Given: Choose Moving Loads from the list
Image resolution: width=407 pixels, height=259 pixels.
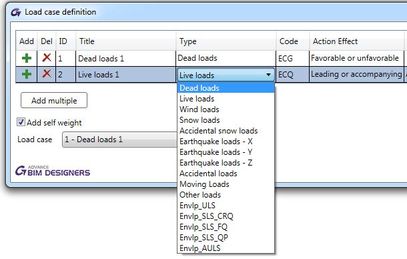Looking at the screenshot, I should click(x=226, y=184).
